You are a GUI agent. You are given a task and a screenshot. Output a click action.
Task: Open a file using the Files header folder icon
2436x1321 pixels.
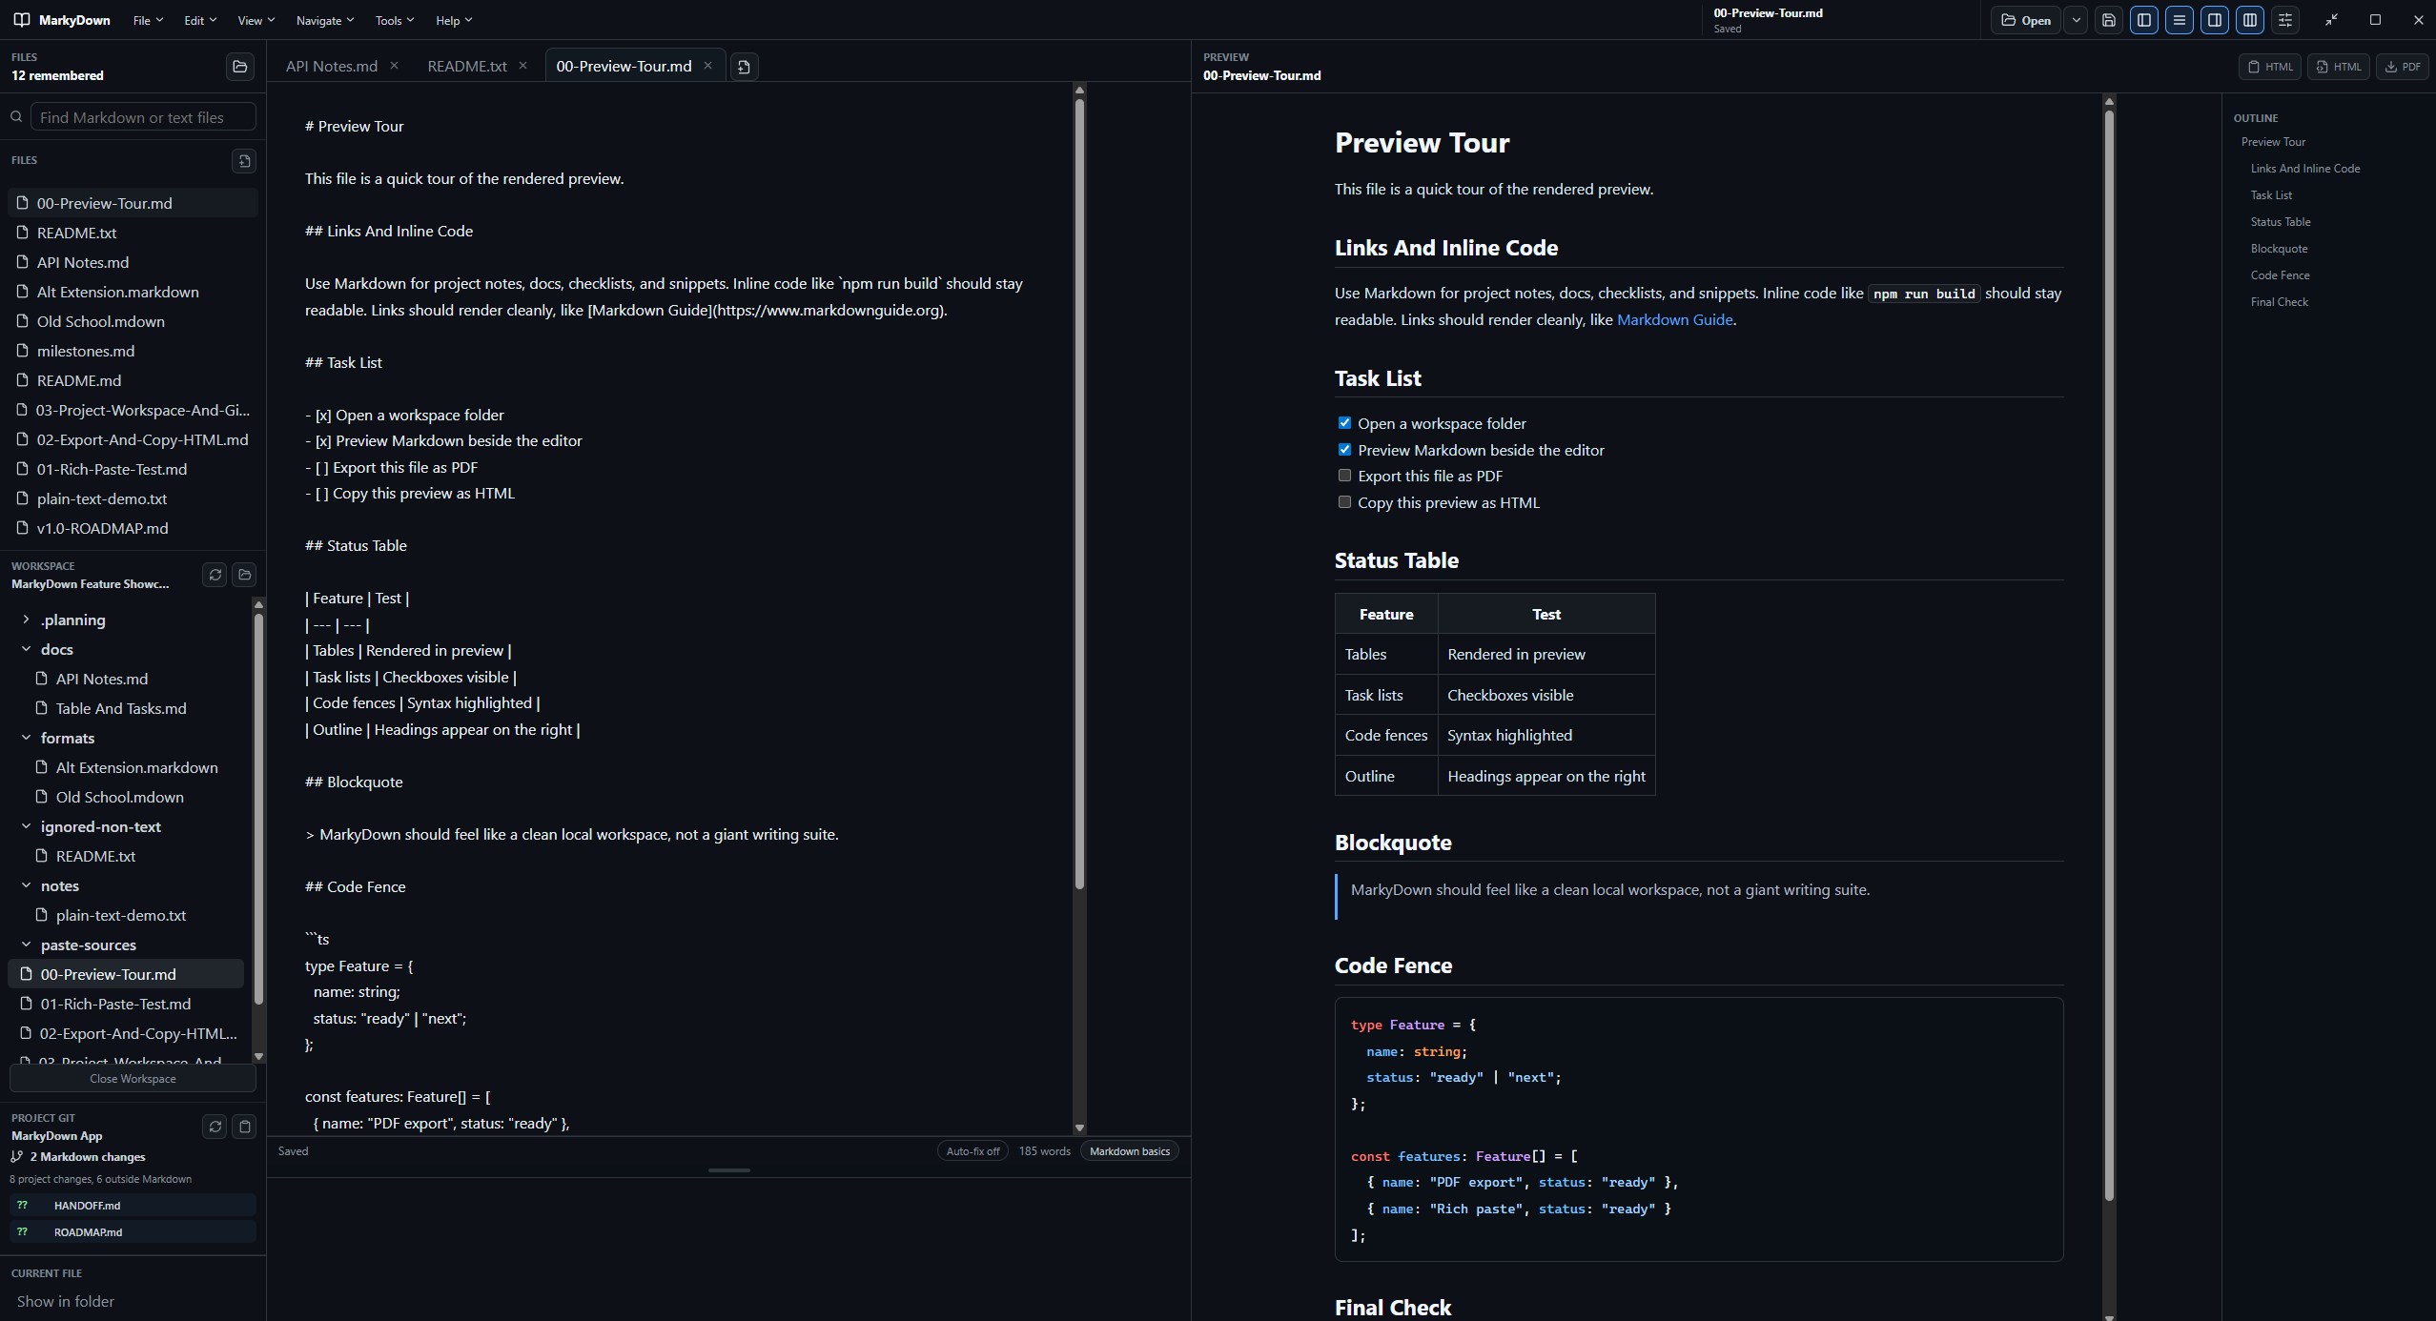point(240,66)
